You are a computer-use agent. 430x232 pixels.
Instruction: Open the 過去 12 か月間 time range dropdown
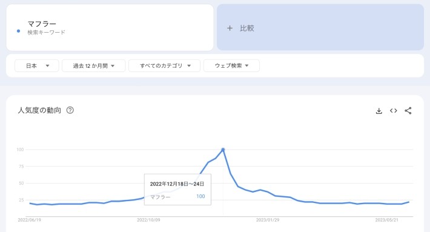(x=94, y=66)
